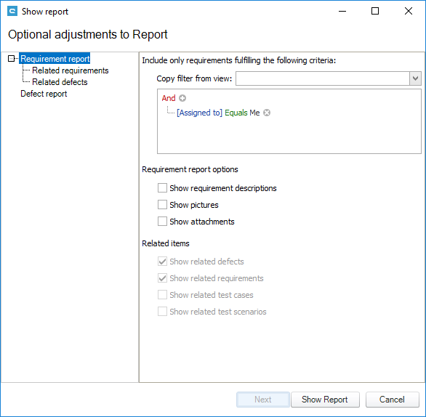Image resolution: width=426 pixels, height=417 pixels.
Task: Change the [Assigned to] filter field
Action: click(x=199, y=113)
